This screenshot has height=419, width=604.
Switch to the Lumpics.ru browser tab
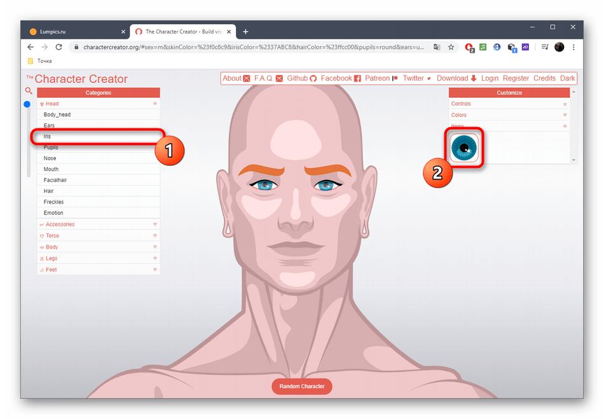tap(70, 31)
